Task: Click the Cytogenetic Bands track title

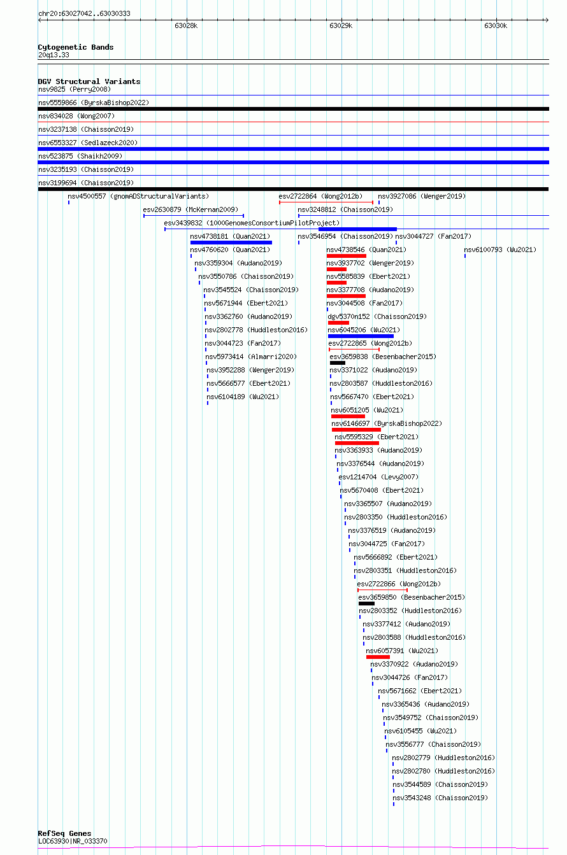Action: coord(76,47)
